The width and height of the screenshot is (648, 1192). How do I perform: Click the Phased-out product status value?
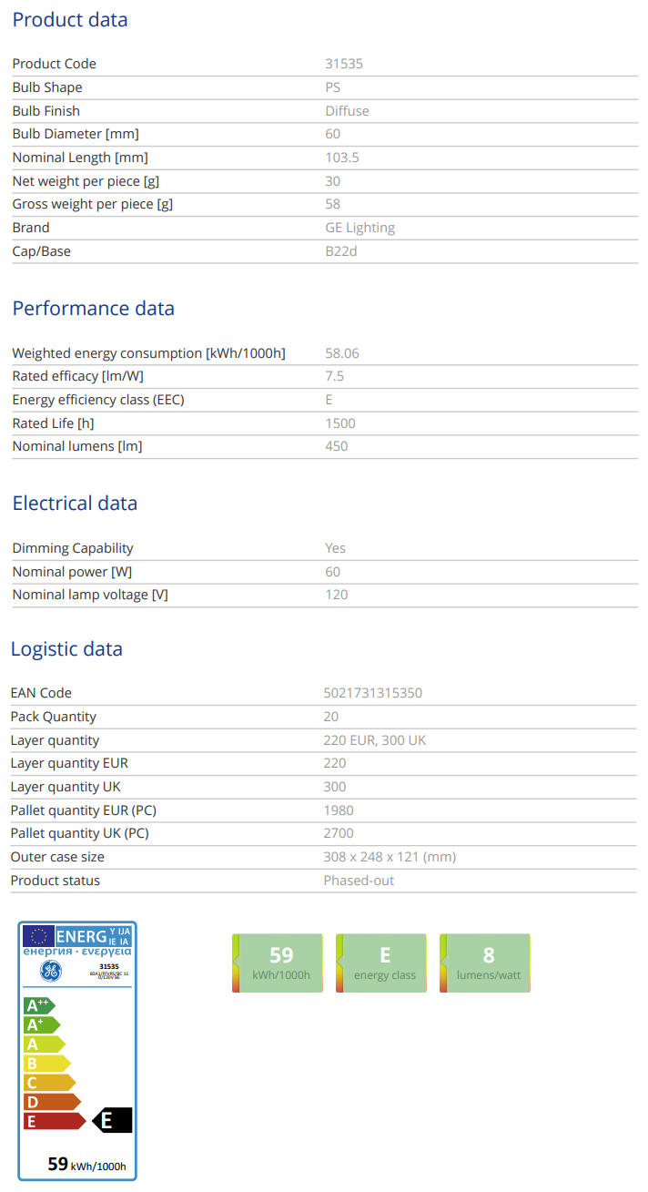[x=359, y=881]
